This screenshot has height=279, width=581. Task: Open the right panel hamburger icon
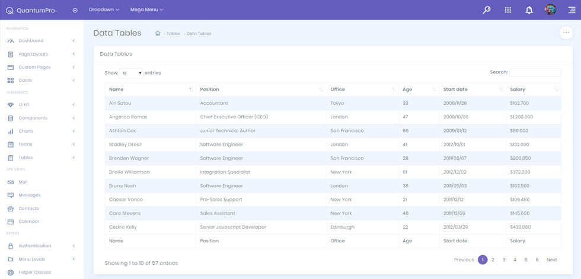[572, 10]
